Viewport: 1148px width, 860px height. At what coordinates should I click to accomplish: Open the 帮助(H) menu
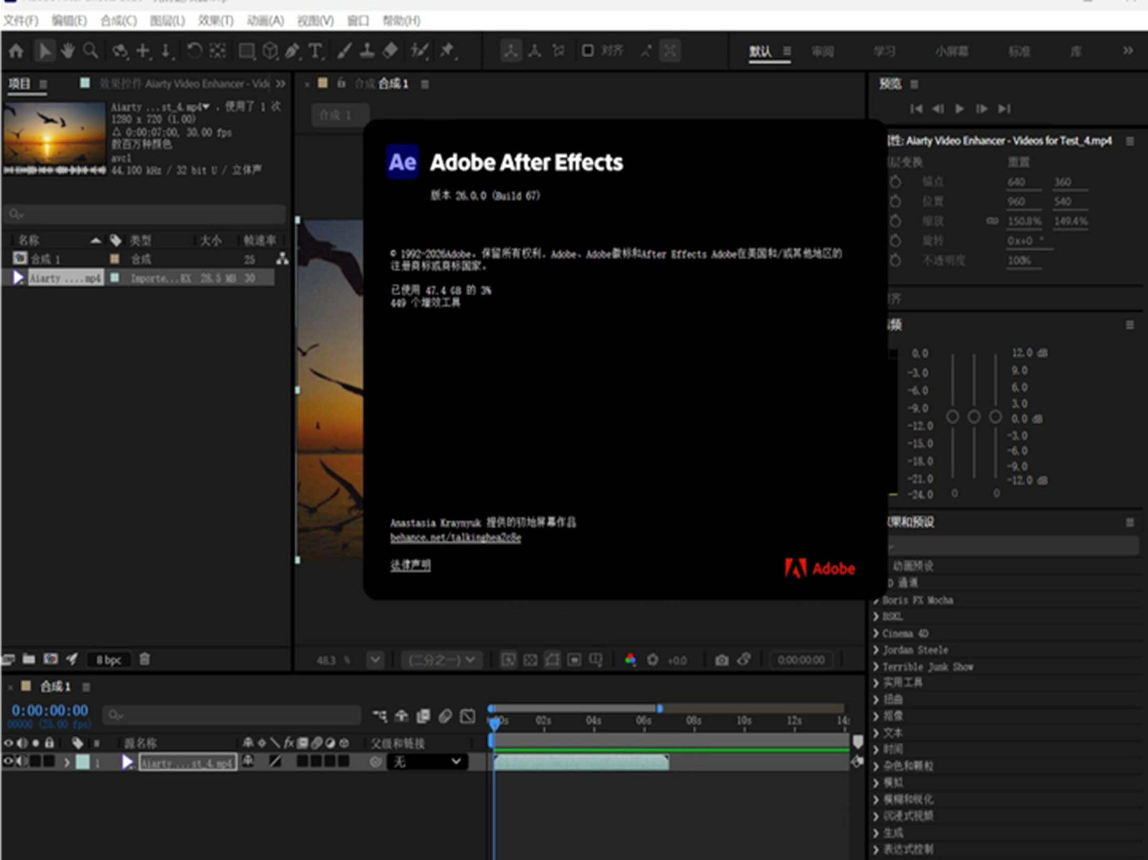pyautogui.click(x=401, y=21)
